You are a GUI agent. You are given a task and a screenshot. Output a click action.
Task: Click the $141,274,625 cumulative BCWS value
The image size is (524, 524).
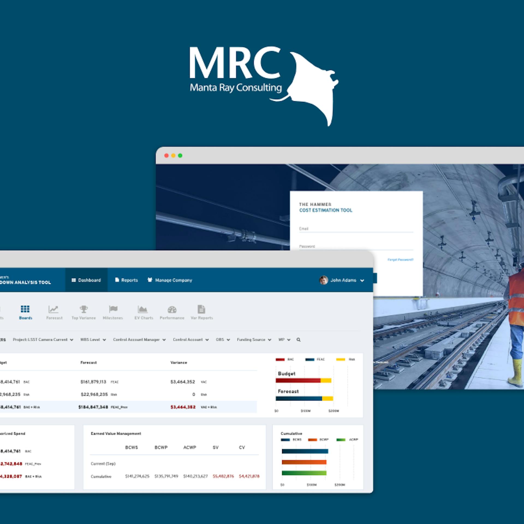pos(137,476)
